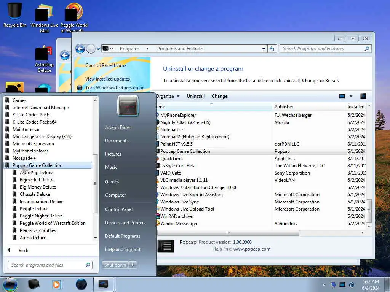Collapse Popcap Game Collection folder in Start menu
This screenshot has height=292, width=390.
tap(48, 165)
